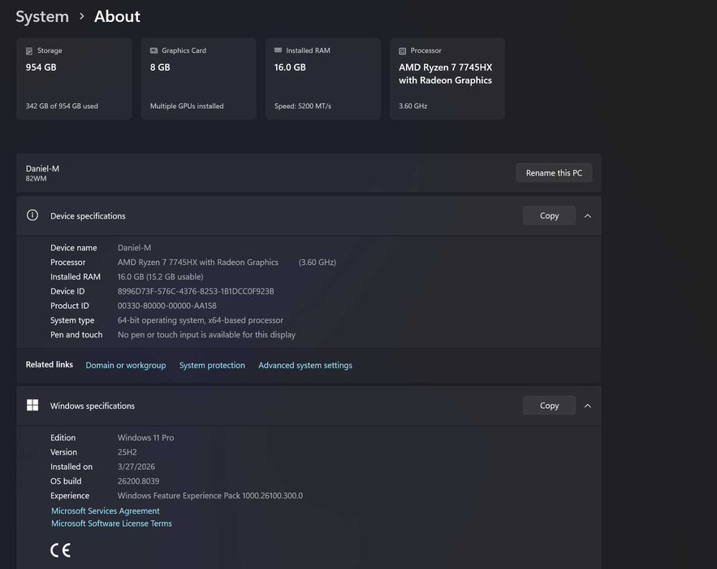Click Edition value 'Windows 11 Pro'

pyautogui.click(x=146, y=437)
